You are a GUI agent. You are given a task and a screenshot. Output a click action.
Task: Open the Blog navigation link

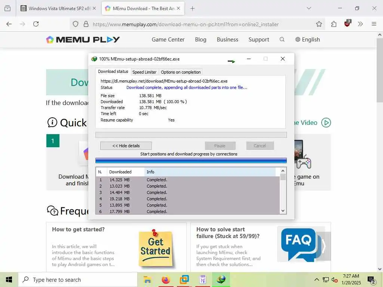point(200,40)
